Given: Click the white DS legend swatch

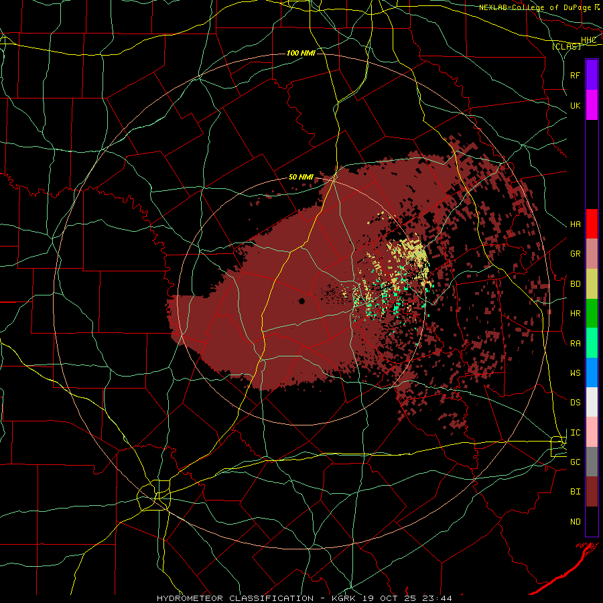Looking at the screenshot, I should click(x=592, y=402).
